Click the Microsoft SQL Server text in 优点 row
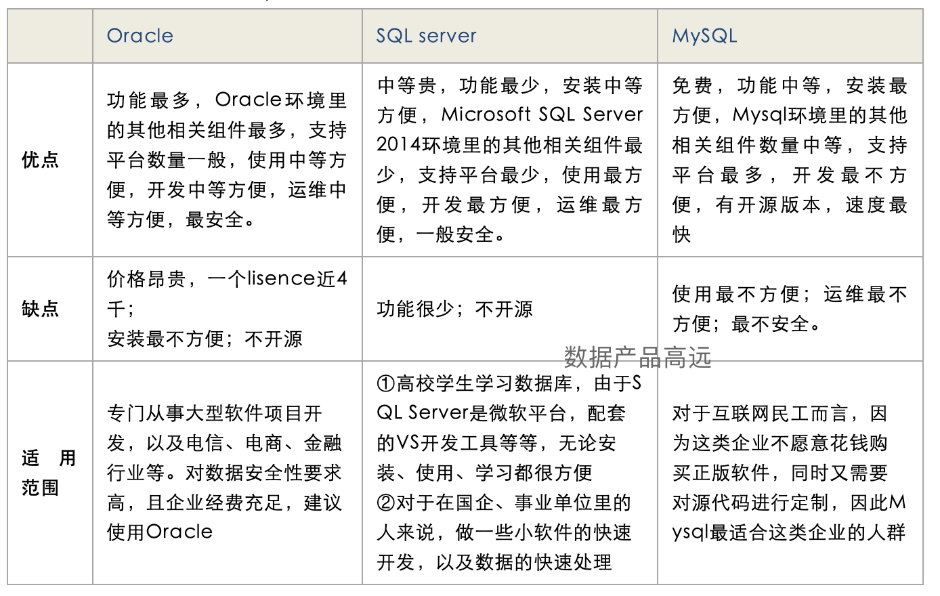940x596 pixels. (542, 115)
